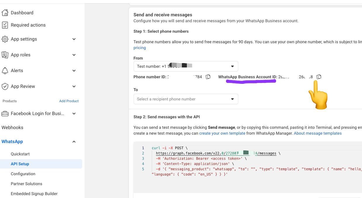Click Add Product under Products

[69, 101]
